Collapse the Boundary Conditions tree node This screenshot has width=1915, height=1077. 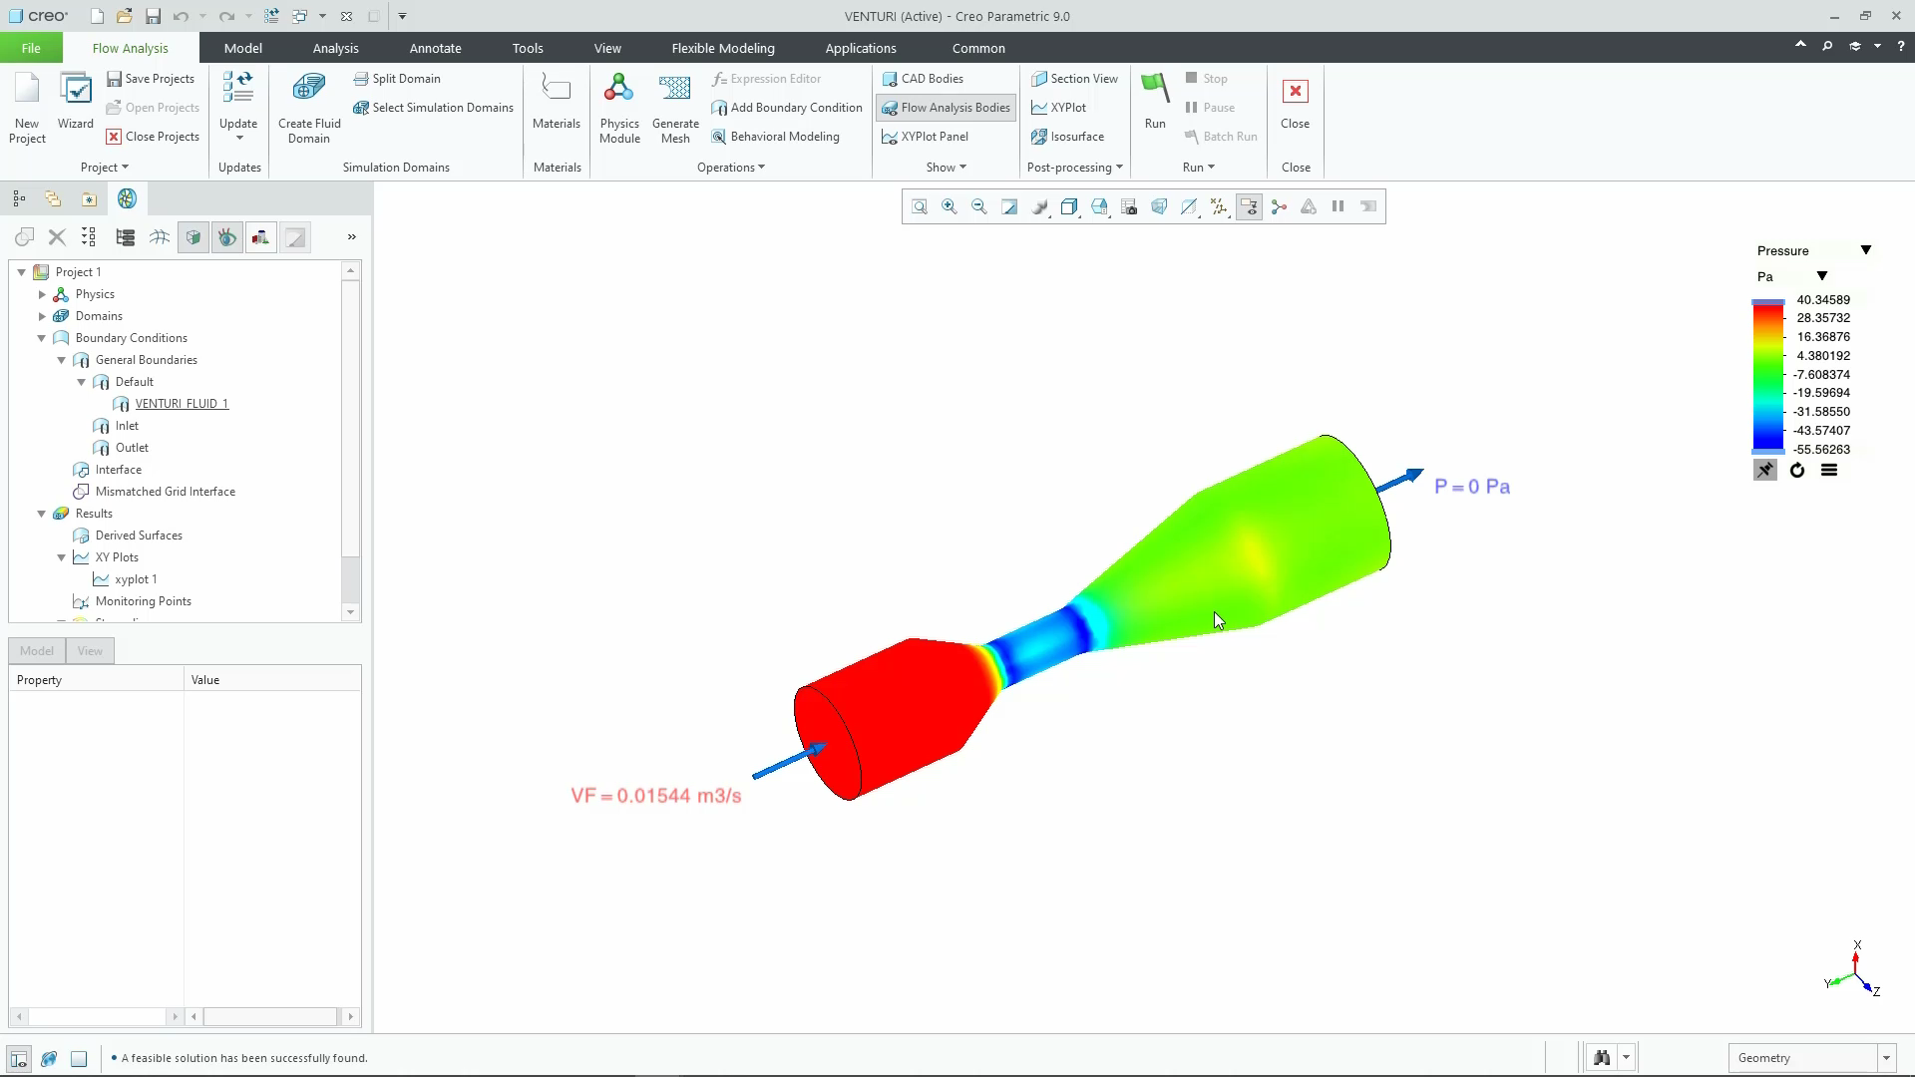point(42,338)
